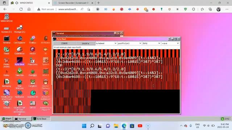Click the Byte Beat window title bar icon

[x=55, y=39]
